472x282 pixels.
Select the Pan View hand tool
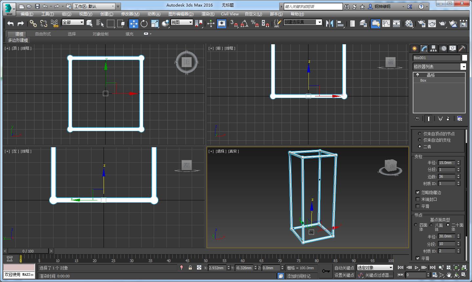(x=449, y=275)
